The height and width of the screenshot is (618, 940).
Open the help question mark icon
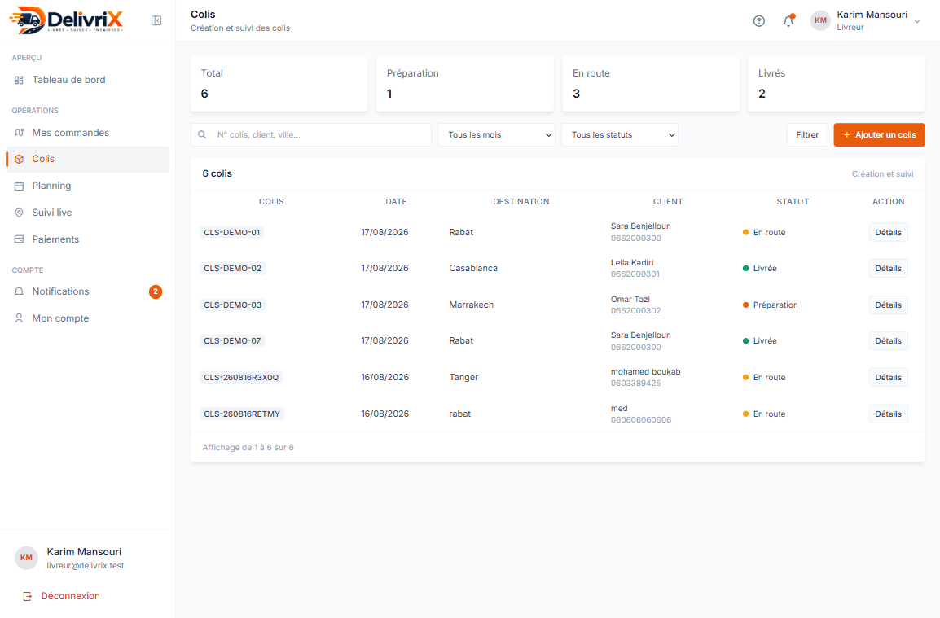click(759, 21)
